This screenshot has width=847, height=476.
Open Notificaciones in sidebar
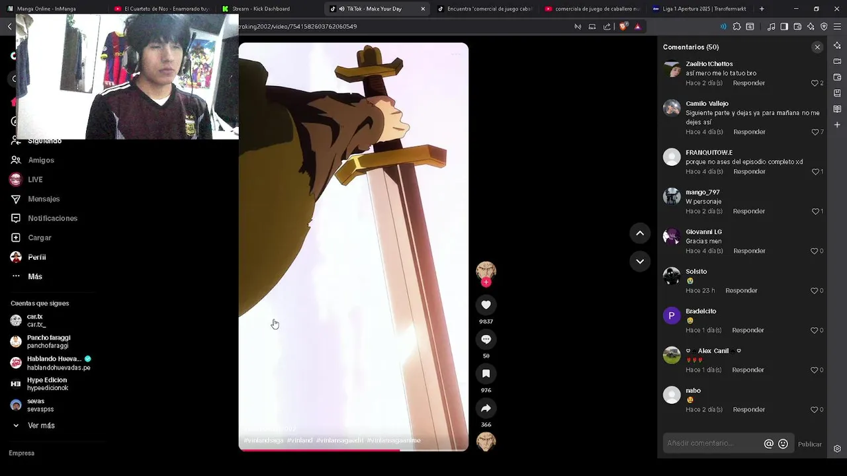(52, 218)
